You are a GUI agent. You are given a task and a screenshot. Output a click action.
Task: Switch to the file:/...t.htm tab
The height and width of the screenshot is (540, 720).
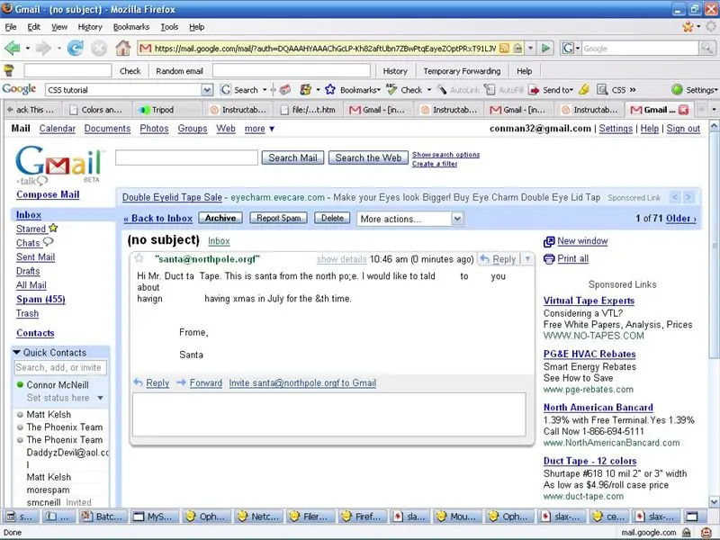click(x=308, y=110)
